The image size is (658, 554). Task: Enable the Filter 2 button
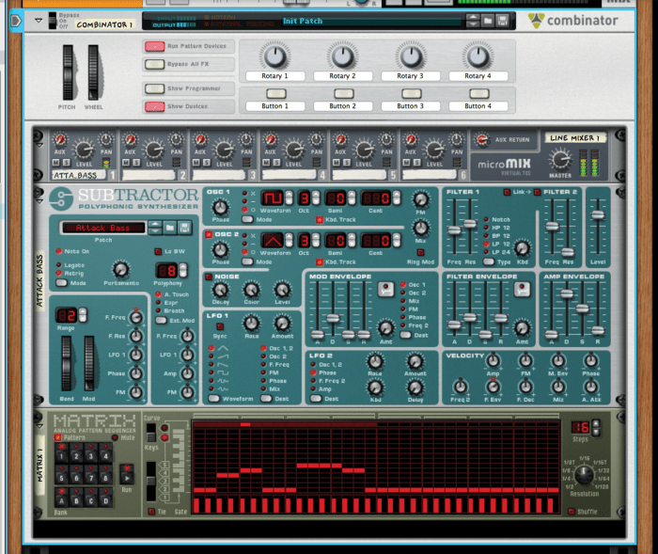pos(537,193)
